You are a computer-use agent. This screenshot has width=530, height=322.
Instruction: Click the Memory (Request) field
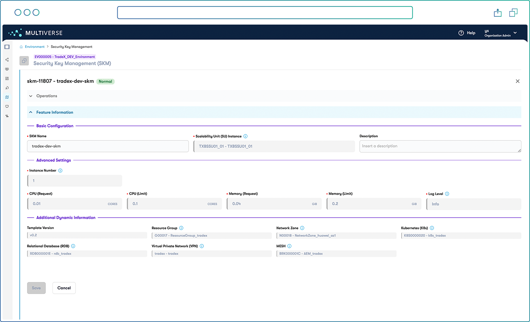(x=274, y=204)
